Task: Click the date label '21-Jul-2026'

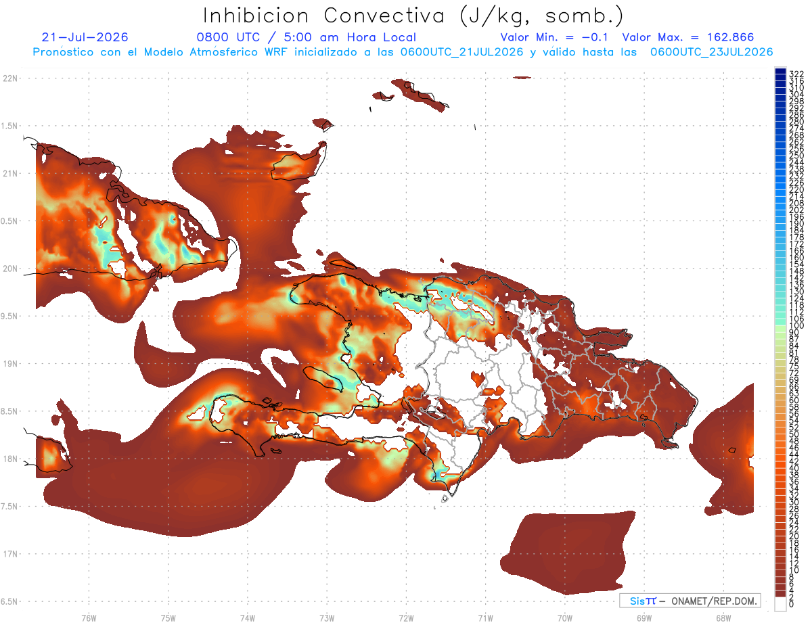Action: click(85, 37)
